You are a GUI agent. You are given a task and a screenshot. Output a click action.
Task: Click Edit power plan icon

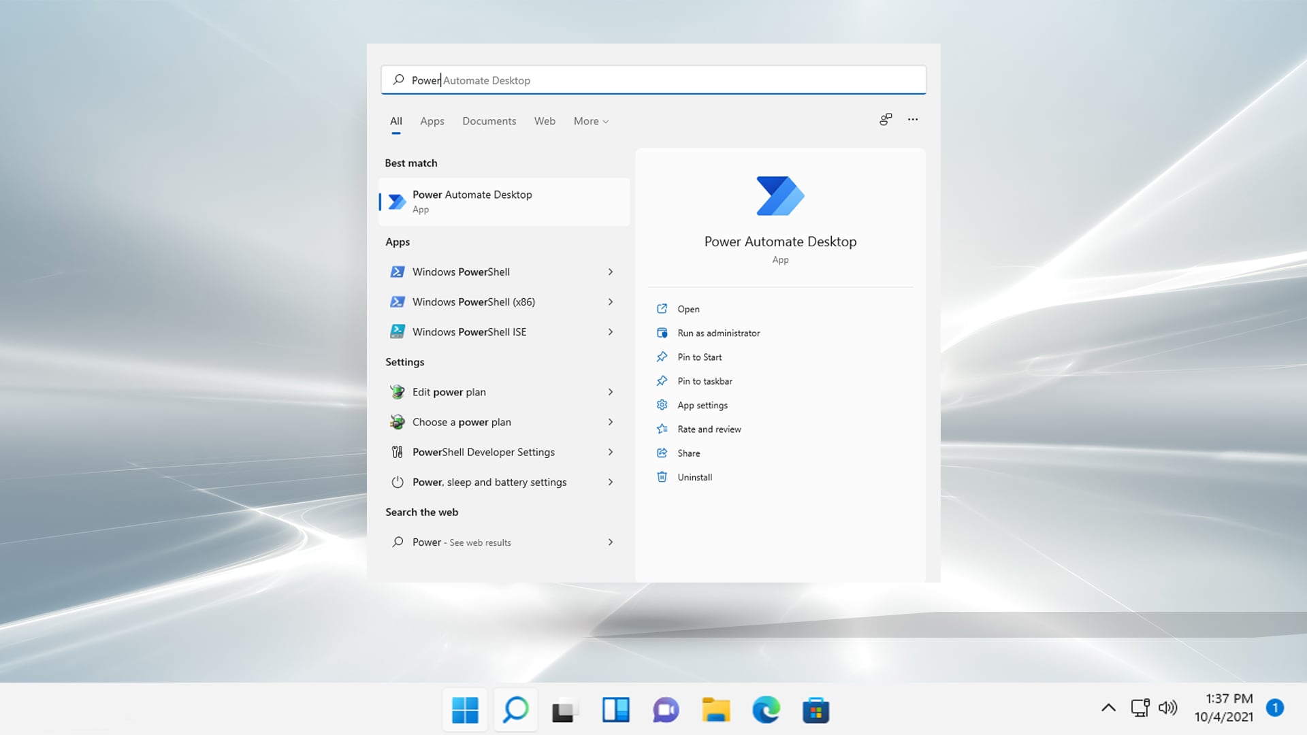click(x=398, y=392)
